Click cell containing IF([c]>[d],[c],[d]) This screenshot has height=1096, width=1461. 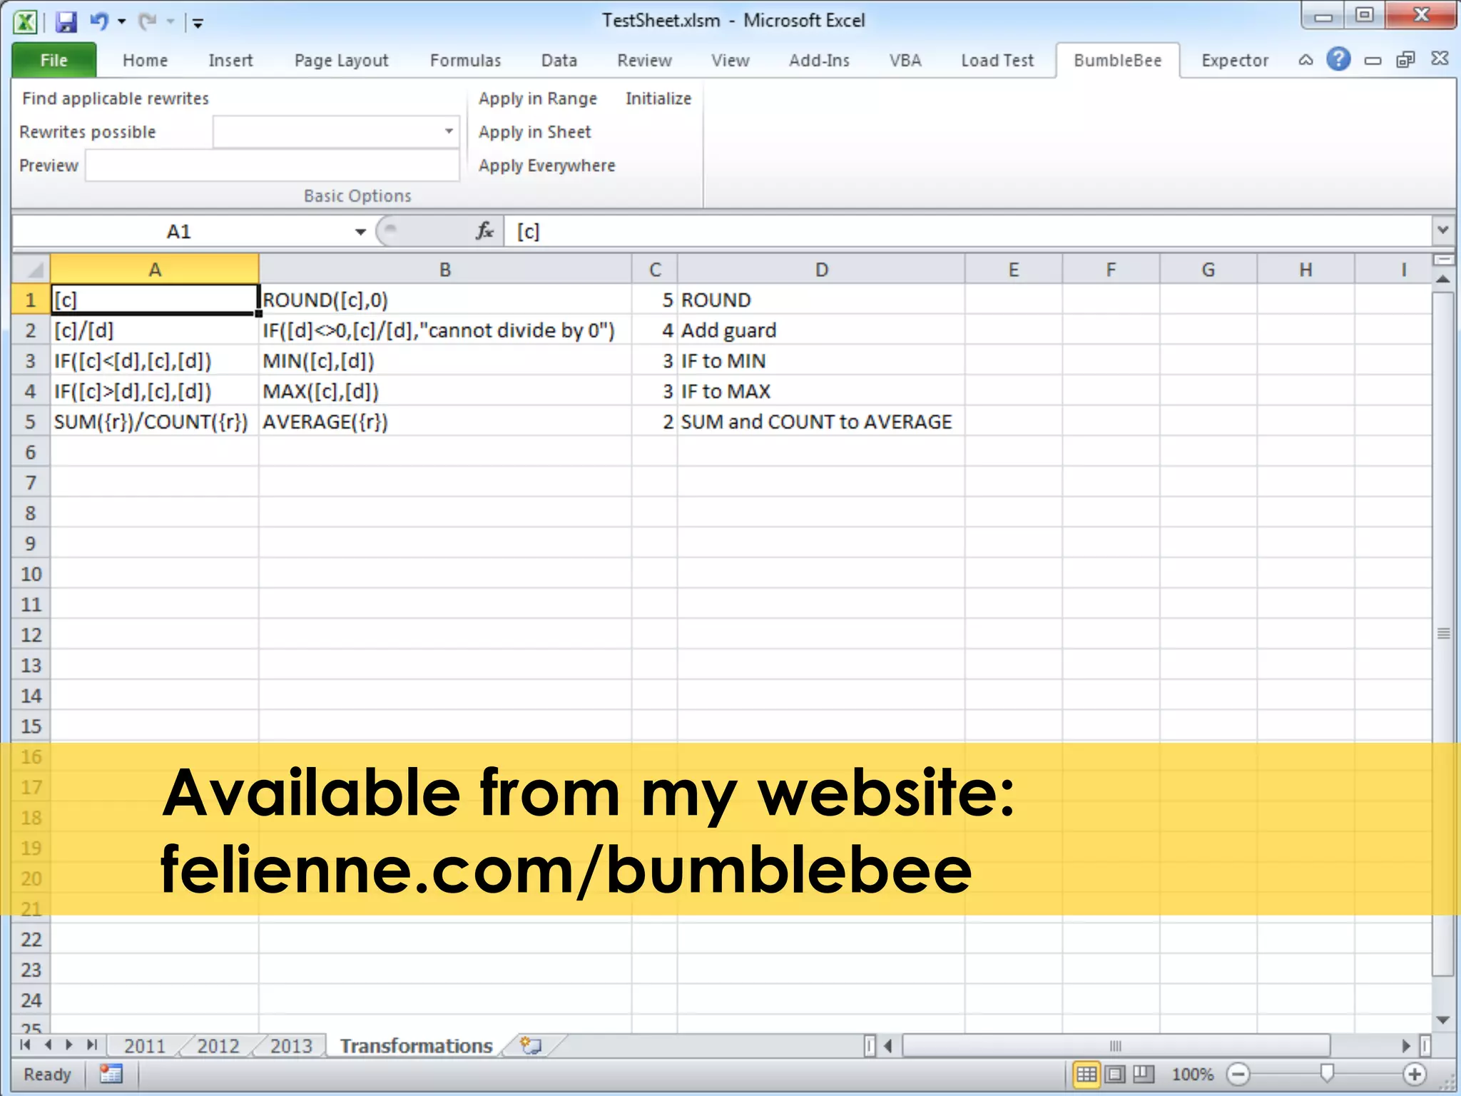(x=155, y=391)
